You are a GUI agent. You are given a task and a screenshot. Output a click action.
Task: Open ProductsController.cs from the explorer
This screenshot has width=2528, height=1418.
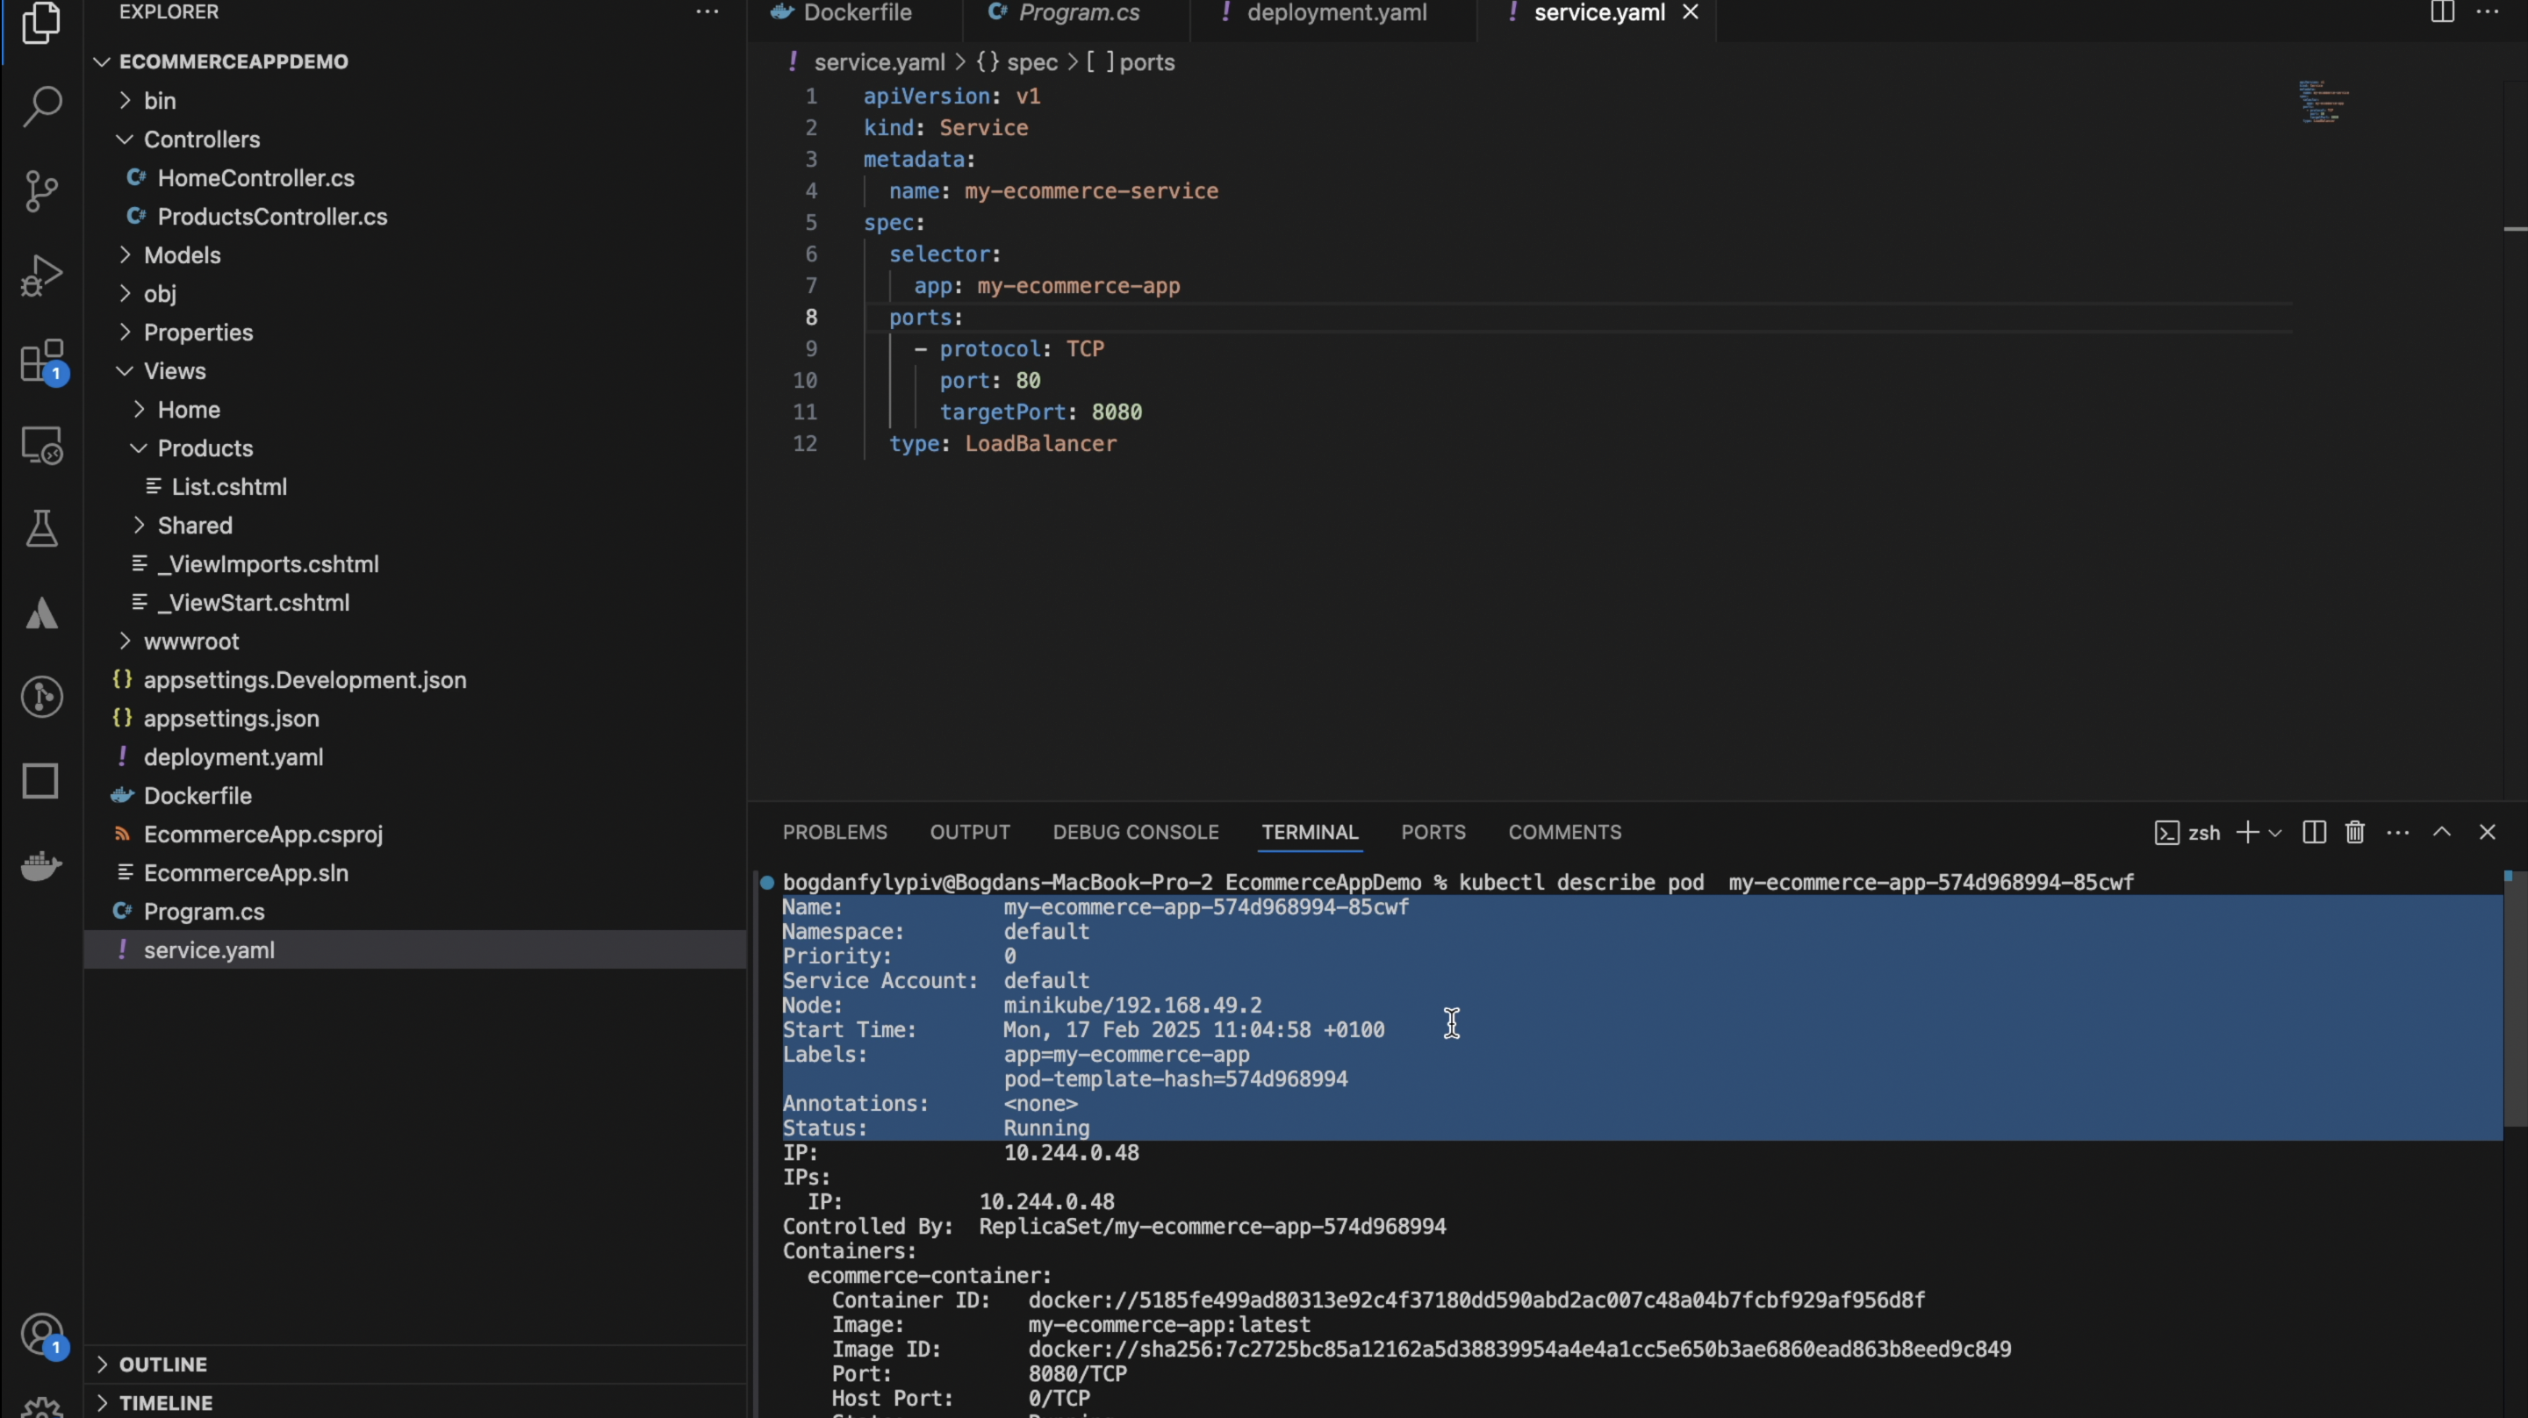point(272,217)
